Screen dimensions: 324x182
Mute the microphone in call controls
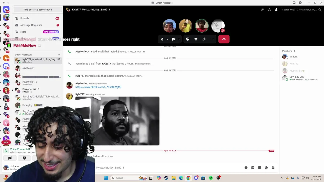coord(162,39)
